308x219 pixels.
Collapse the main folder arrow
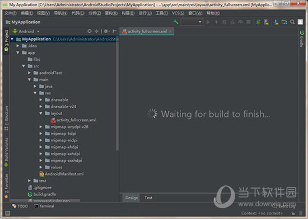click(x=29, y=80)
